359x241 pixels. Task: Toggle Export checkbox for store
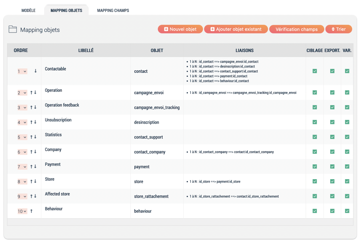[x=332, y=181]
